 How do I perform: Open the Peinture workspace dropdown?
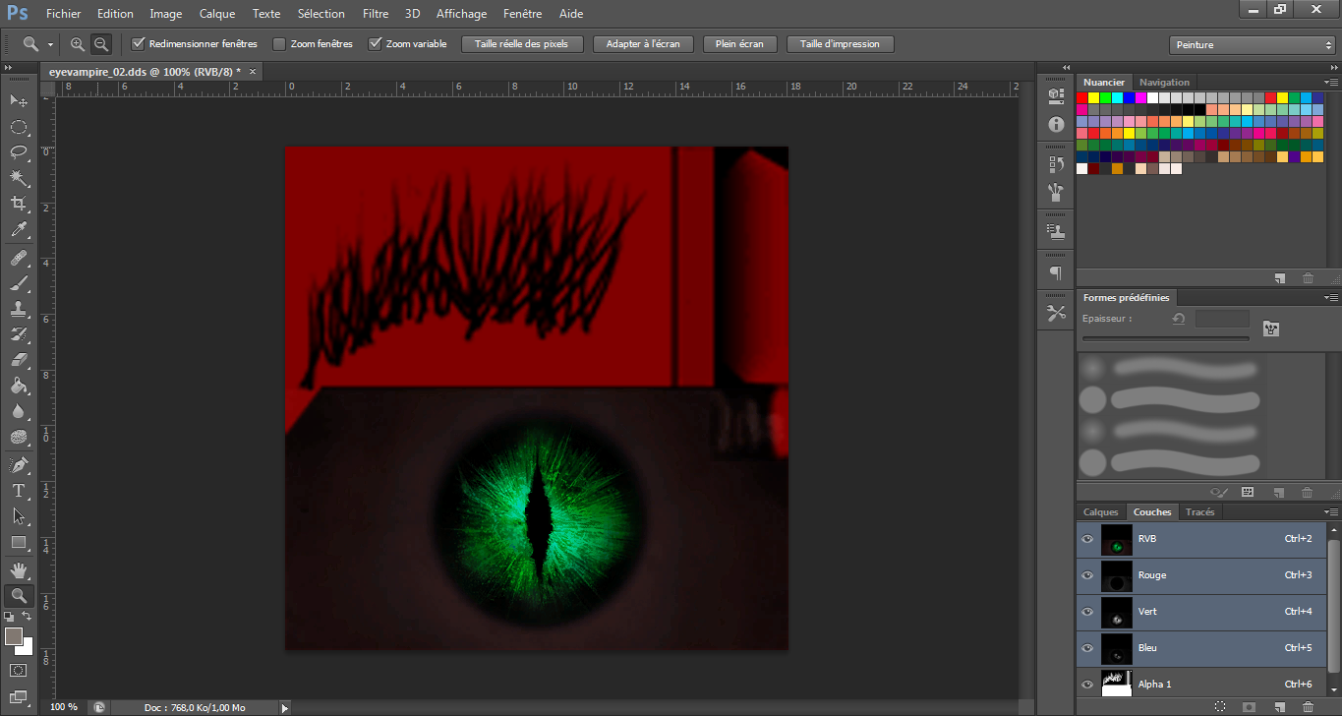click(x=1252, y=43)
